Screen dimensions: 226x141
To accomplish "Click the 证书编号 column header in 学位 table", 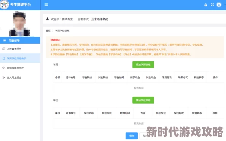I will tap(71, 113).
